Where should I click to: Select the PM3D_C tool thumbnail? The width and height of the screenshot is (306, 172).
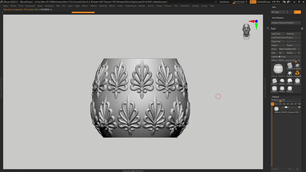[290, 89]
